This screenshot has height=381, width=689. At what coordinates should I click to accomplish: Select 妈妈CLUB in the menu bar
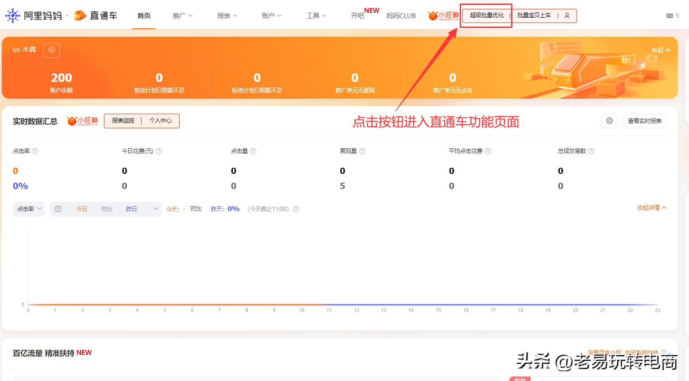click(400, 15)
